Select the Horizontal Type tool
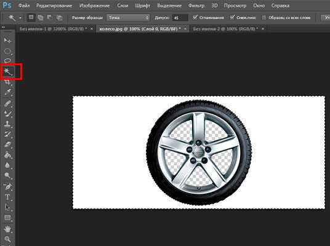This screenshot has width=330, height=246. click(7, 197)
